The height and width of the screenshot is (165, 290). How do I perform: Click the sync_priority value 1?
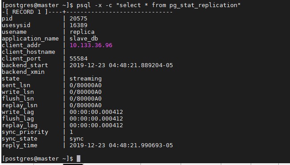pos(71,132)
